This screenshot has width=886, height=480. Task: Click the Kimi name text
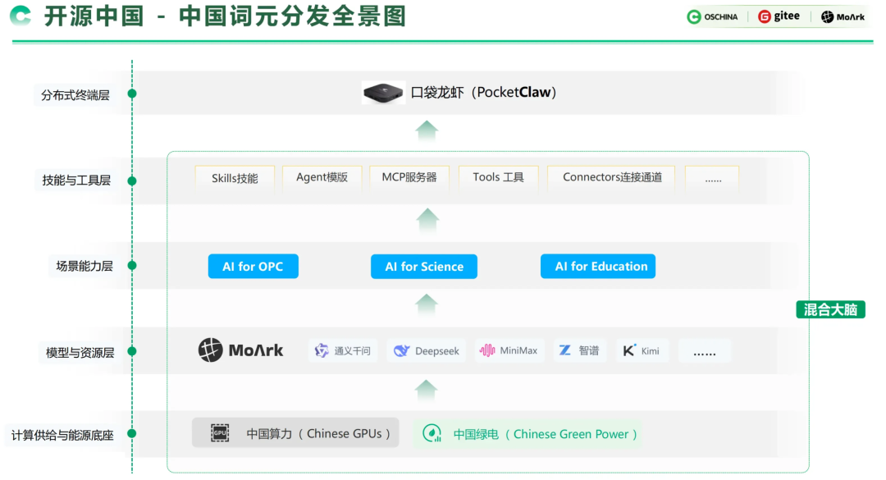pyautogui.click(x=650, y=351)
